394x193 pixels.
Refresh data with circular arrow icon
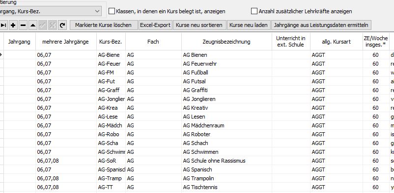62,25
